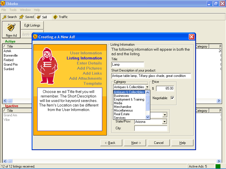Sort Active list by Title header
The width and height of the screenshot is (226, 169).
tap(17, 46)
